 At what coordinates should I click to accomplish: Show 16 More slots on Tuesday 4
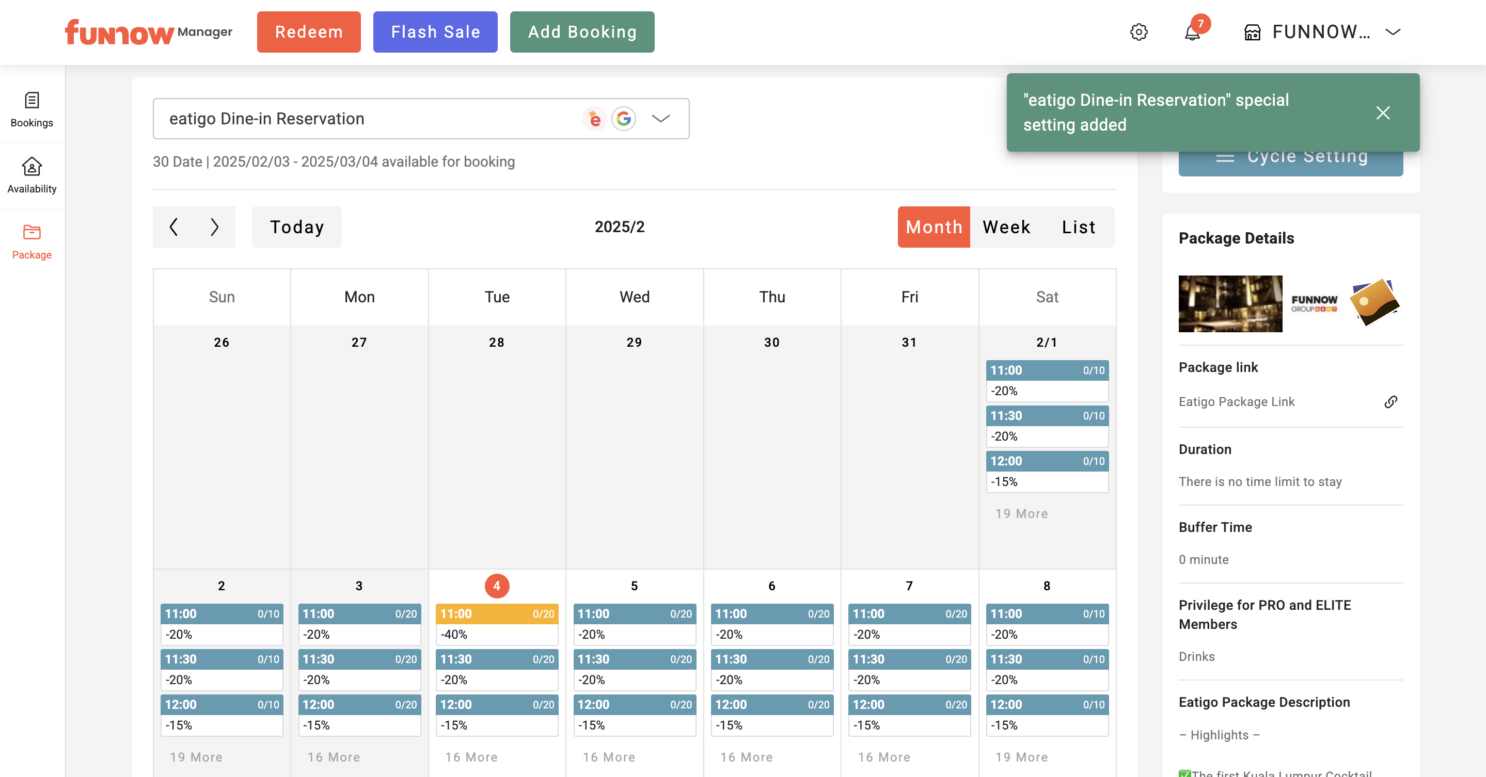tap(471, 757)
